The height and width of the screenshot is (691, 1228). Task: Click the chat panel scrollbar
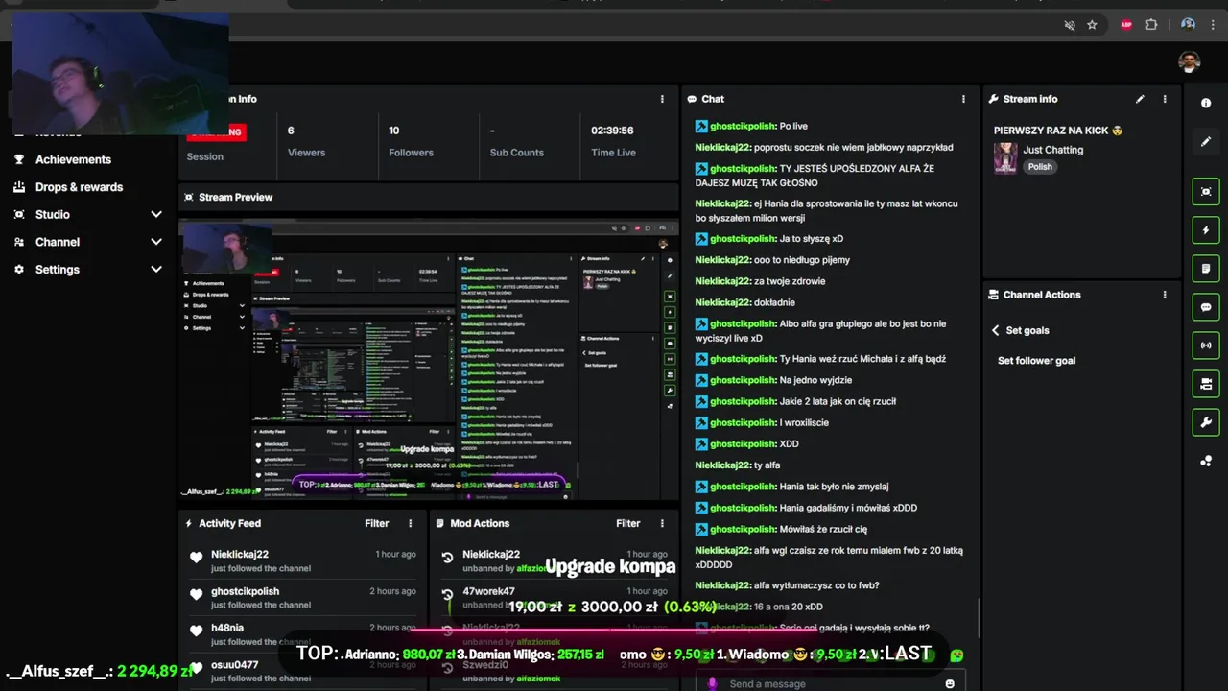(978, 617)
